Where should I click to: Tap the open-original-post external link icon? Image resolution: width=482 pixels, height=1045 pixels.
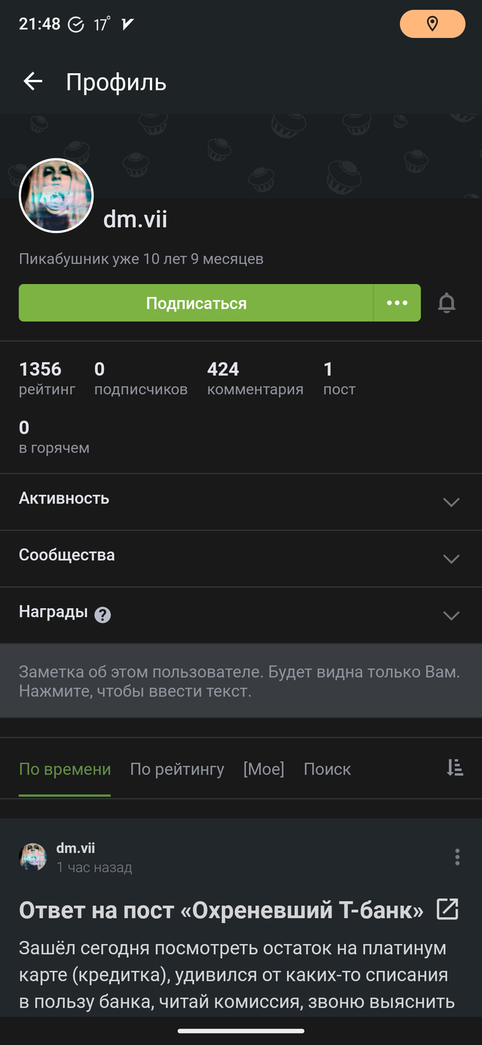coord(448,909)
